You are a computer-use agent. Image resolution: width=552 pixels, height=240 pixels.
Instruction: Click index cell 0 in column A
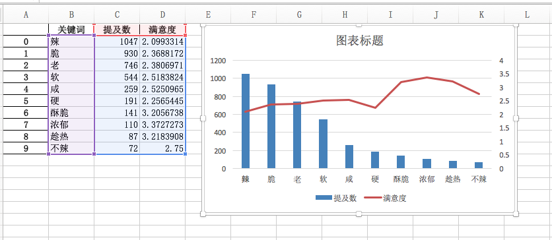26,42
